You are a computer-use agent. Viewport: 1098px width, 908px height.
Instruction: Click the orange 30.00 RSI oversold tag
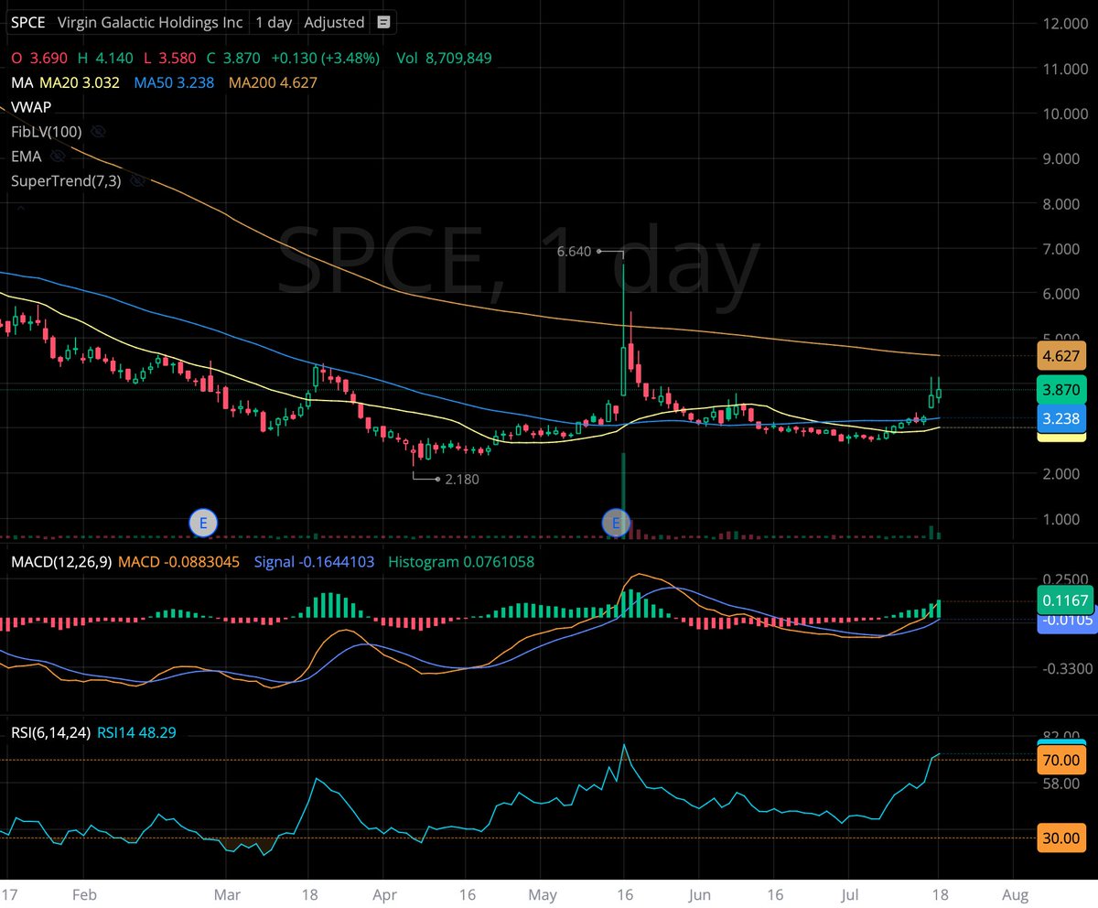(1060, 838)
